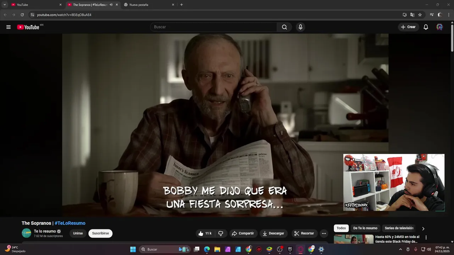Open Settings gear in the taskbar

(x=321, y=249)
